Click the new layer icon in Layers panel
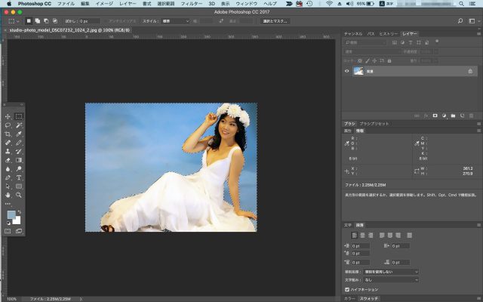The height and width of the screenshot is (302, 483). pyautogui.click(x=463, y=116)
